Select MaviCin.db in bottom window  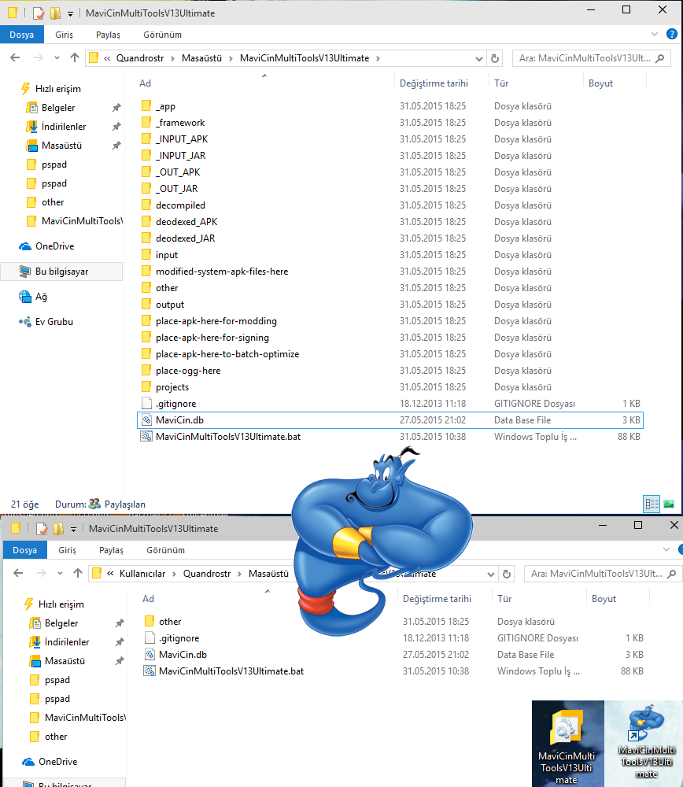pos(183,655)
